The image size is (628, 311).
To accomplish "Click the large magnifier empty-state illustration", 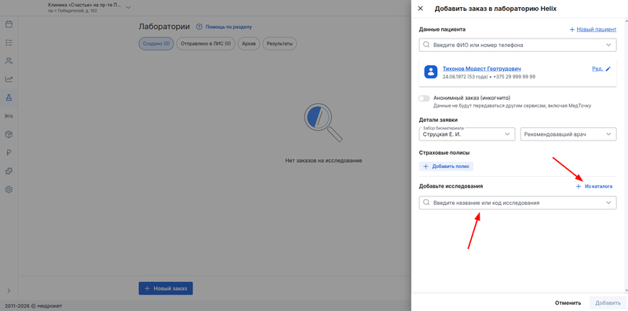I will point(323,123).
